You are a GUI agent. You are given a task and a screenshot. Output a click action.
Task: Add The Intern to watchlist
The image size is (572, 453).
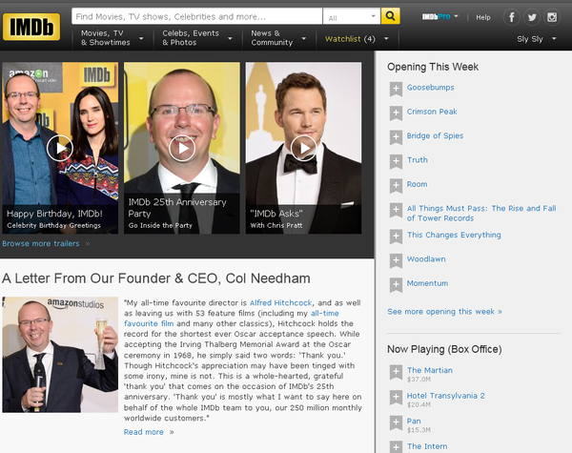coord(396,446)
